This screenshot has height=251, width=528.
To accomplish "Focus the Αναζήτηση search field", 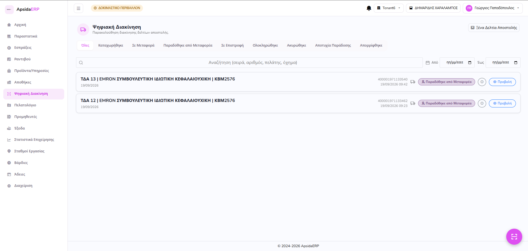I will tap(249, 63).
